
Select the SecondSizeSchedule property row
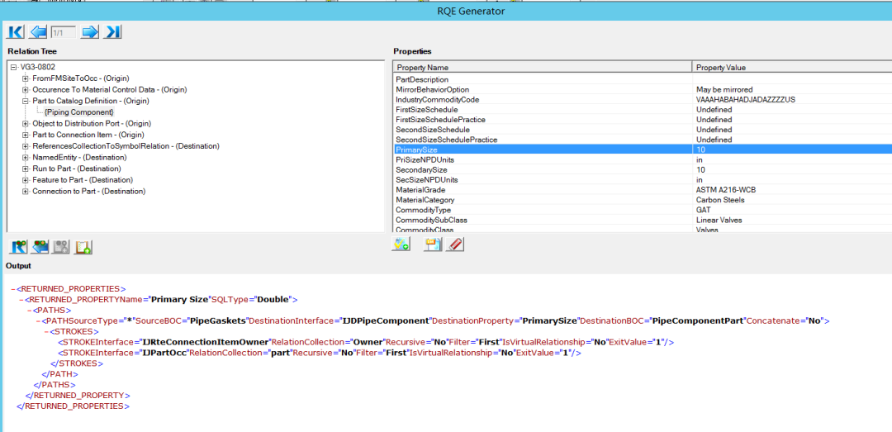coord(643,130)
